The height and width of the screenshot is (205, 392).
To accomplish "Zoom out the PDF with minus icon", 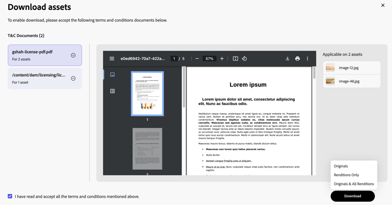I will (197, 58).
